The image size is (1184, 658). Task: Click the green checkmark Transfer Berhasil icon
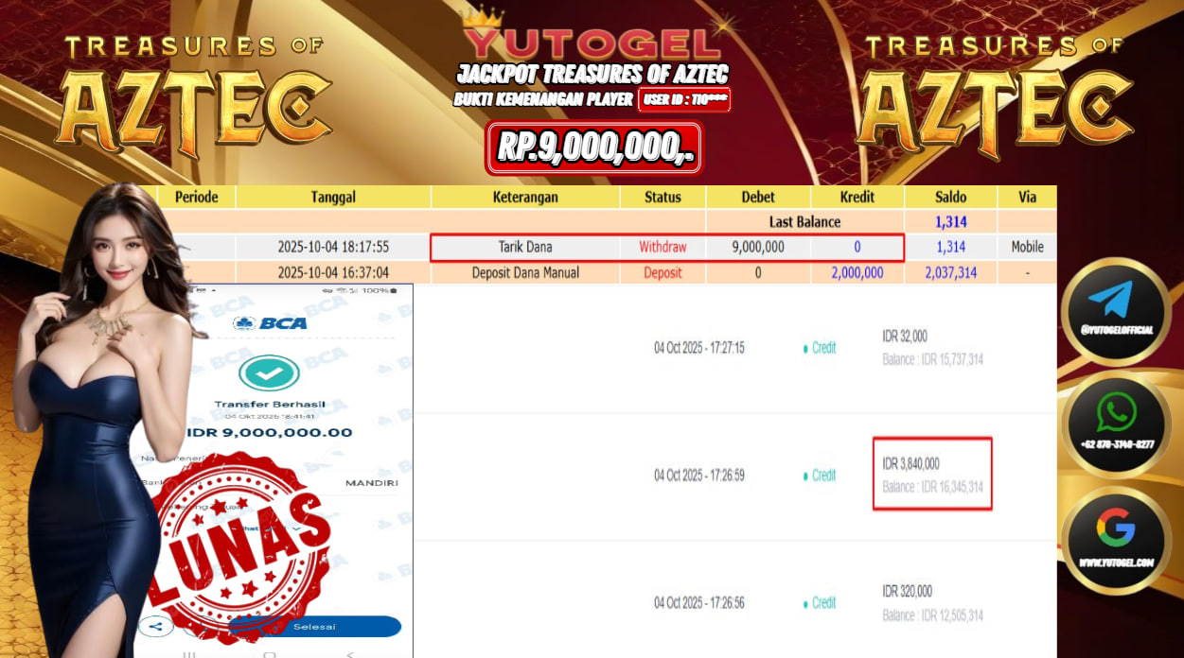270,373
